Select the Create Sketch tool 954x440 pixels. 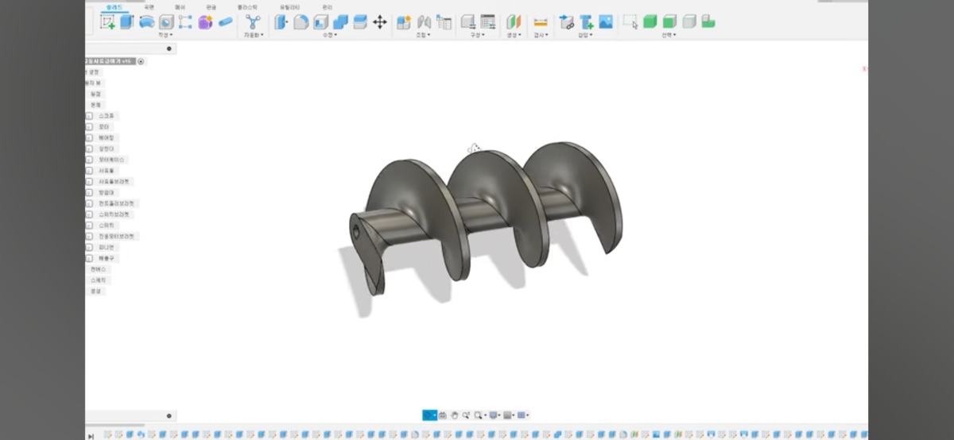point(108,22)
